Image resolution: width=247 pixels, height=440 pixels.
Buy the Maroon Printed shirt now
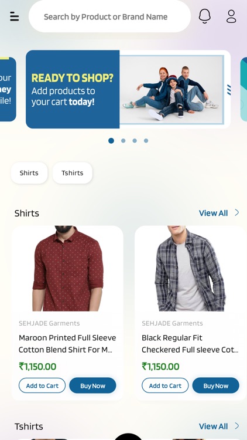(92, 385)
